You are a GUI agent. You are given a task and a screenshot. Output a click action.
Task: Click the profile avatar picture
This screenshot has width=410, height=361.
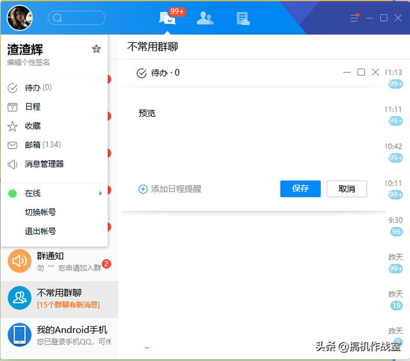click(x=20, y=17)
